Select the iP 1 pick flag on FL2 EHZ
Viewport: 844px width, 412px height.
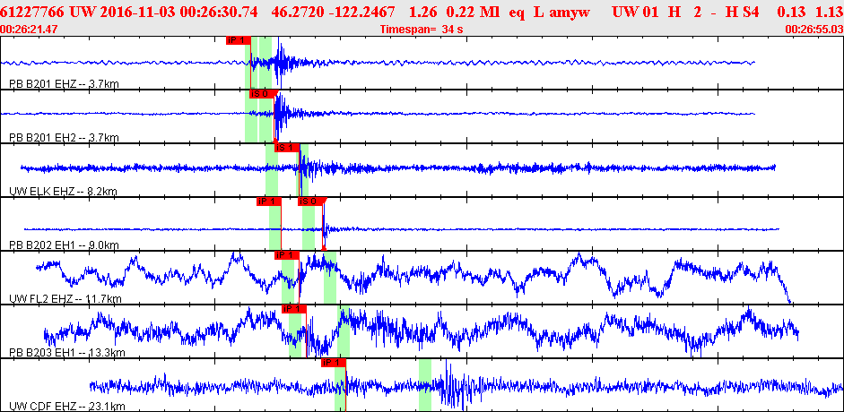point(285,255)
